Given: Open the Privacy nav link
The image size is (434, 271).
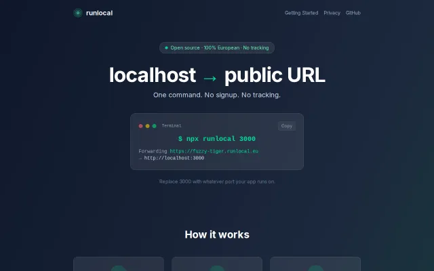Looking at the screenshot, I should pyautogui.click(x=332, y=13).
